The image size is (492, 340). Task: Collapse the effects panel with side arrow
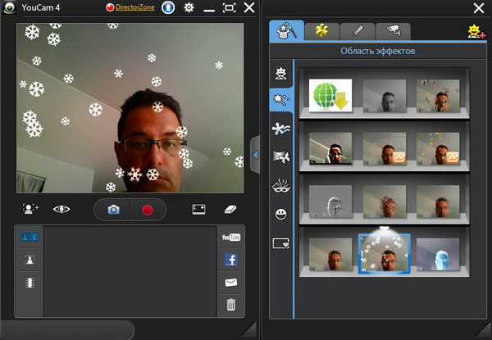point(255,154)
